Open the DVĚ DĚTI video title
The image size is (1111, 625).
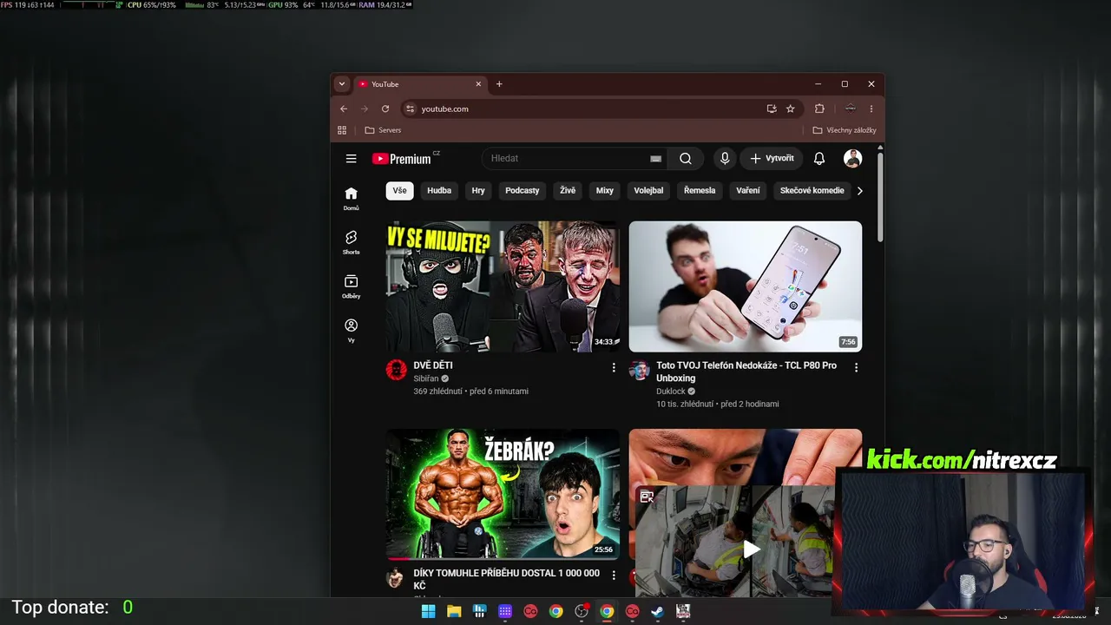coord(433,365)
